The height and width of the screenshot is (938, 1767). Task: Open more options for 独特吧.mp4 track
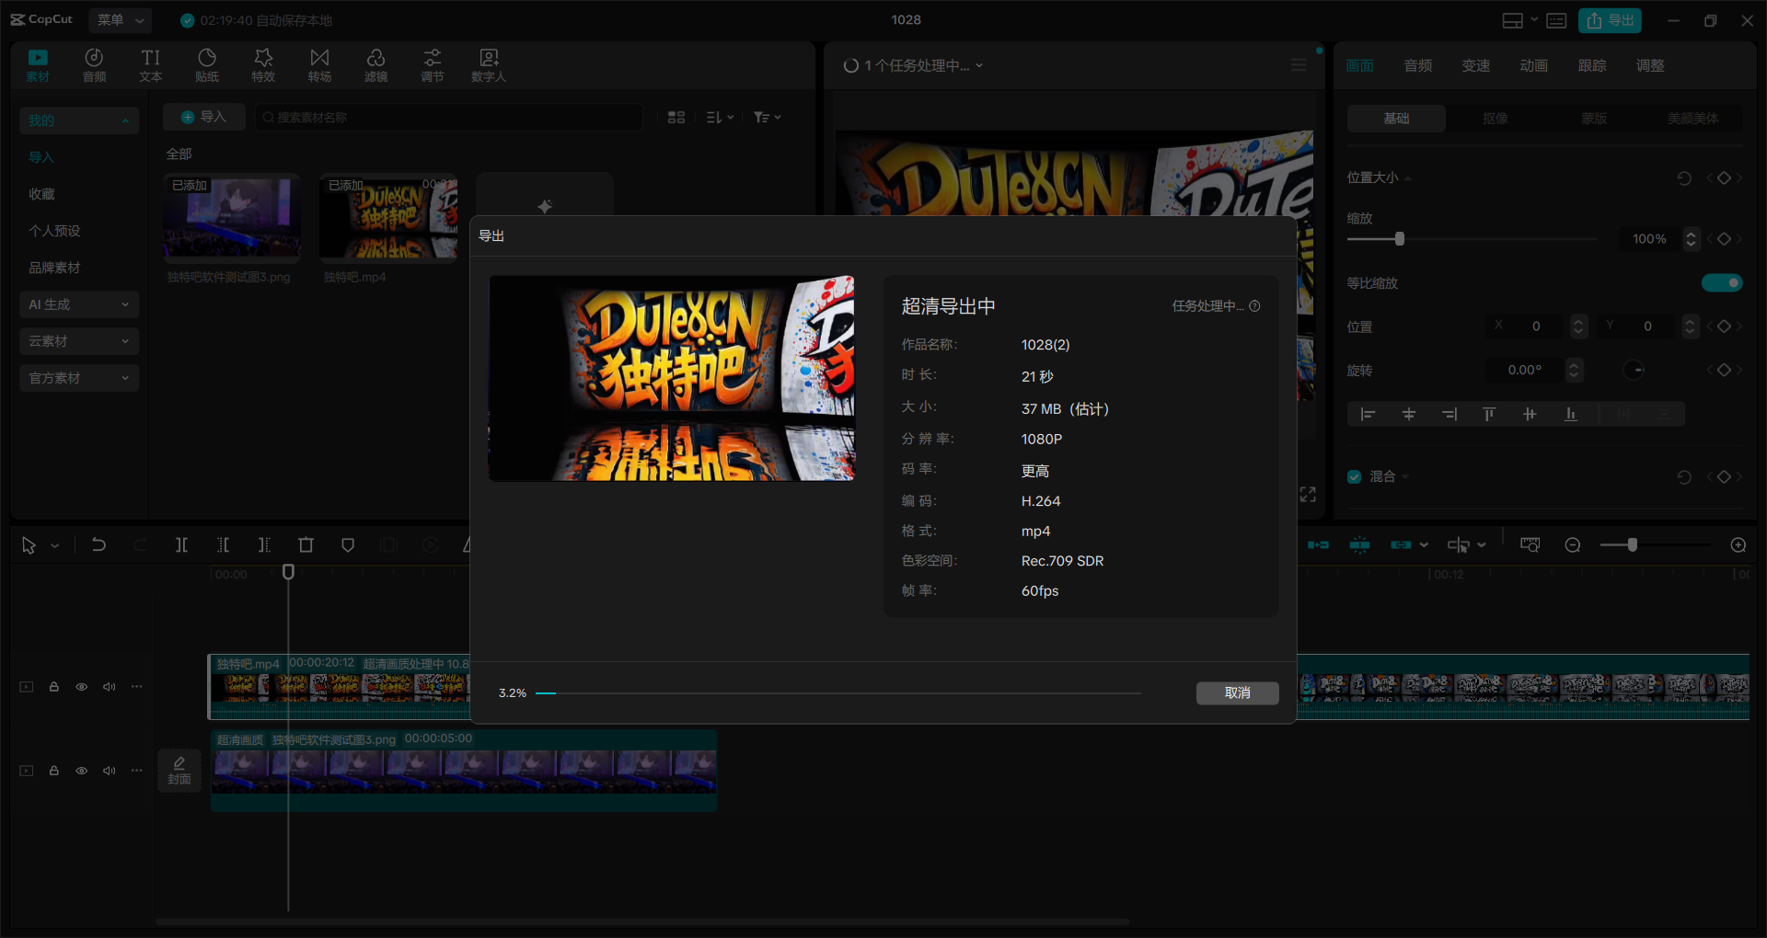tap(137, 687)
